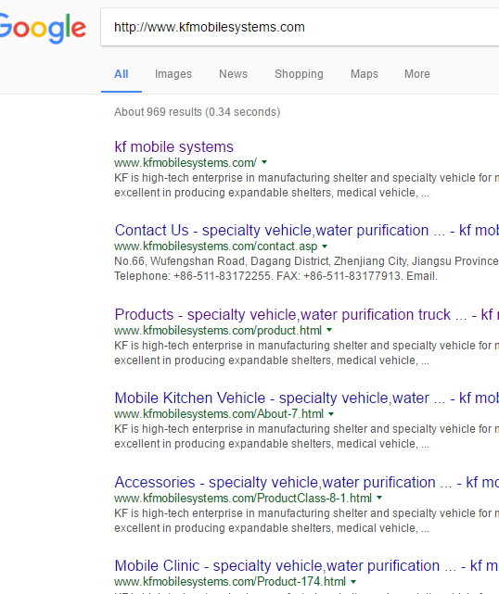Image resolution: width=499 pixels, height=594 pixels.
Task: Click the 'Telephone: +86-511-83172255' snippet line
Action: tap(275, 276)
